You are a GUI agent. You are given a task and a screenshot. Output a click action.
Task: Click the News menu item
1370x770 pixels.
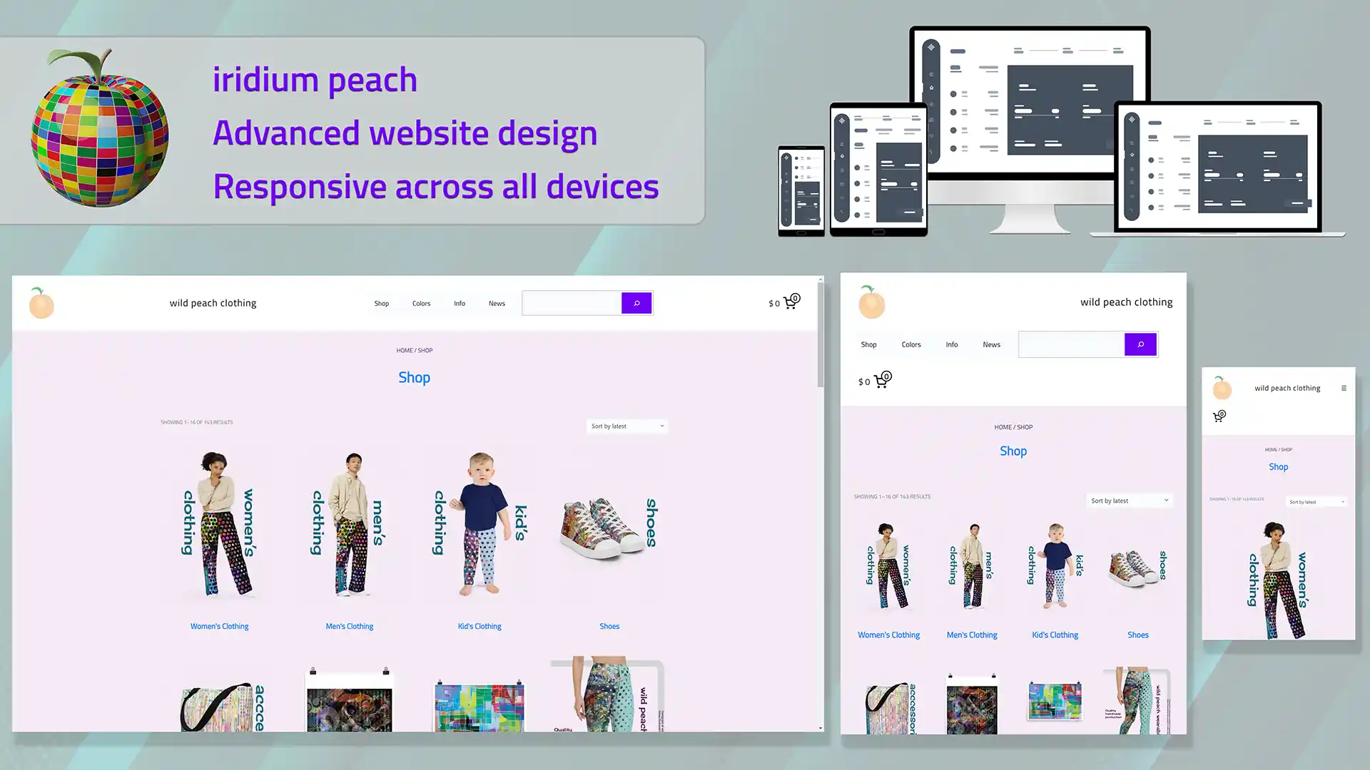point(497,303)
